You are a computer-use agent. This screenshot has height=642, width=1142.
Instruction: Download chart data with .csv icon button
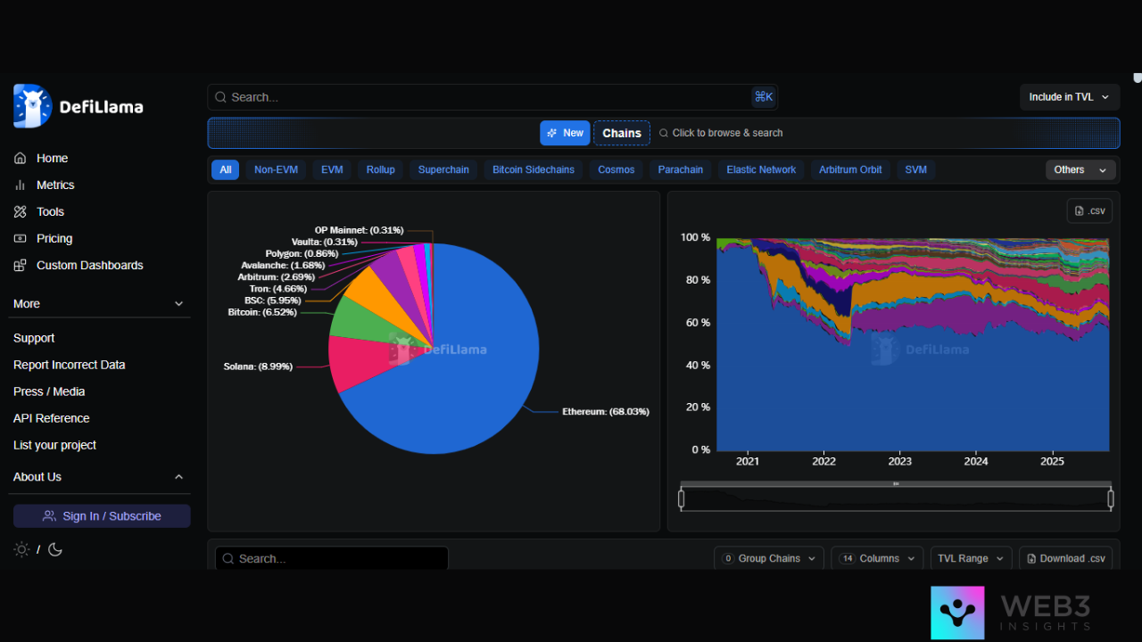pyautogui.click(x=1089, y=210)
